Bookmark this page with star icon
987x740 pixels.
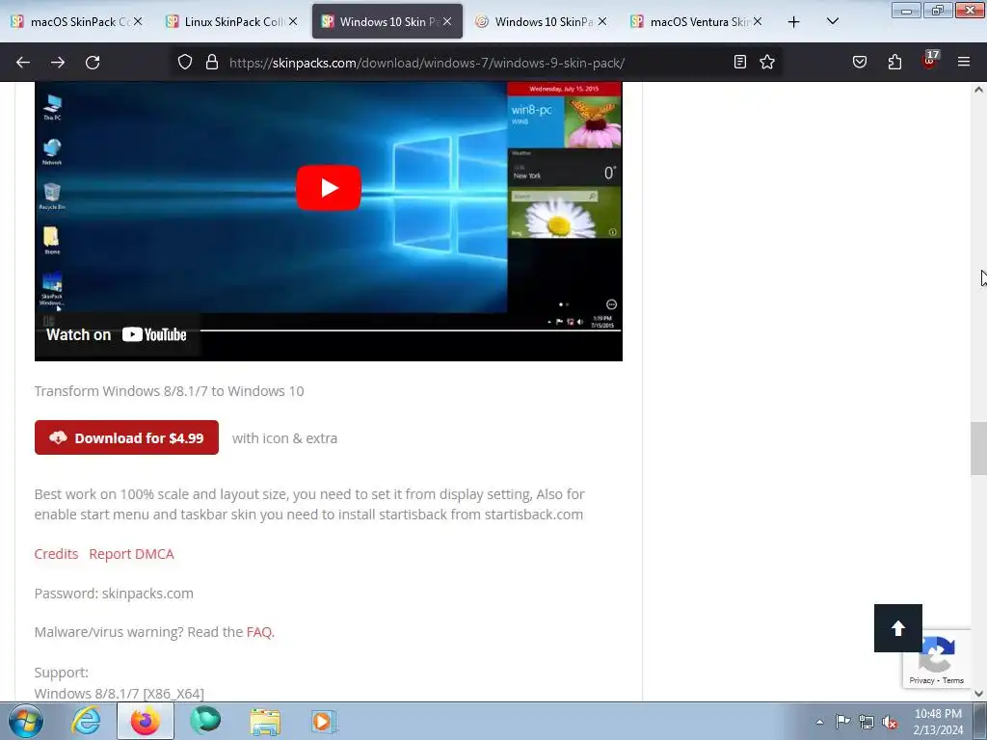pos(767,63)
